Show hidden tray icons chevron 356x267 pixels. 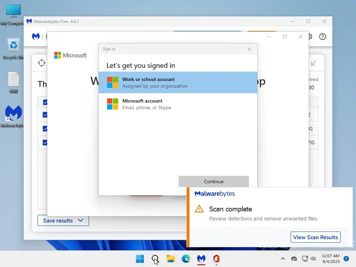tap(283, 259)
